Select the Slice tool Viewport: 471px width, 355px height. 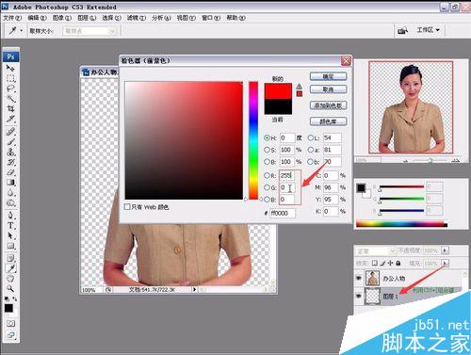[x=10, y=119]
